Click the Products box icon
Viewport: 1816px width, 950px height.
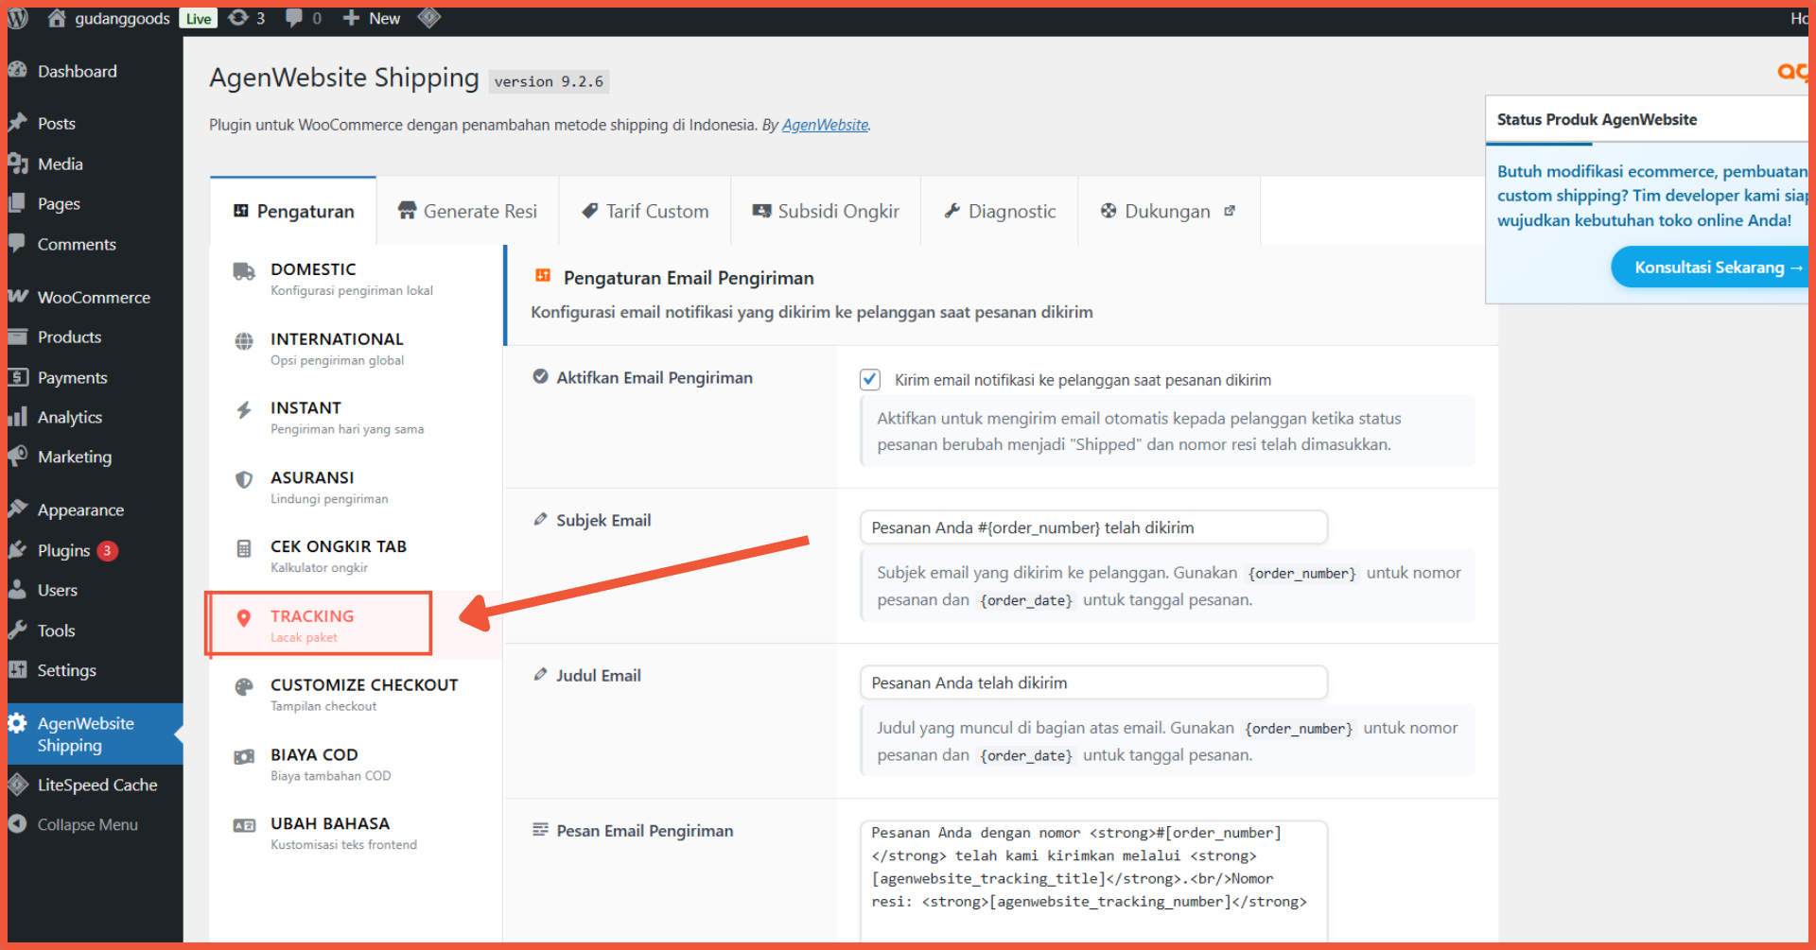(x=17, y=337)
